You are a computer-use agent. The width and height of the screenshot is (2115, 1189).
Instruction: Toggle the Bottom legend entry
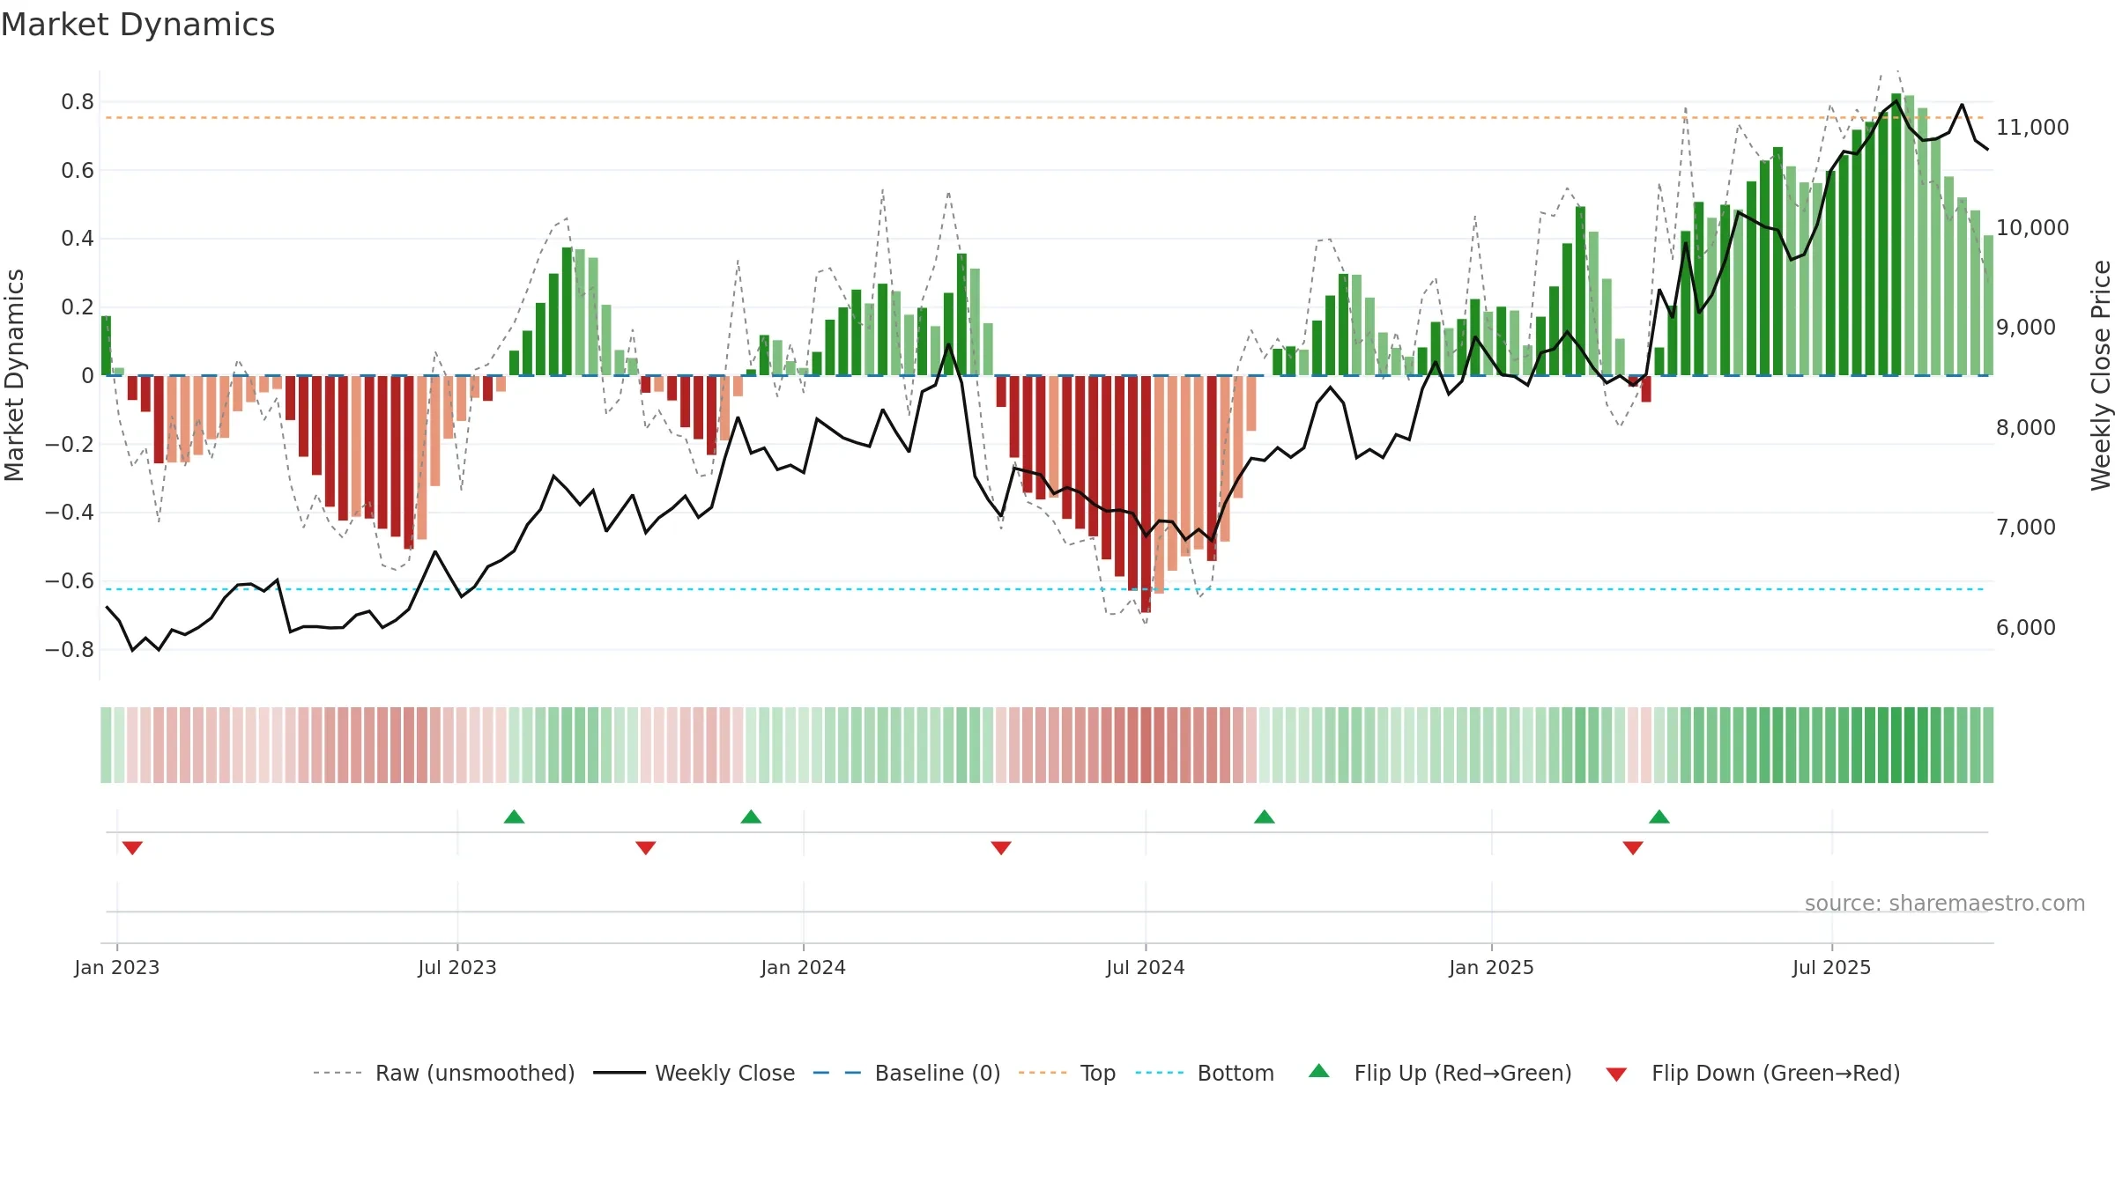pos(1205,1073)
